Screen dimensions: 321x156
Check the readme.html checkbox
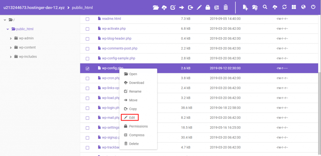87,19
